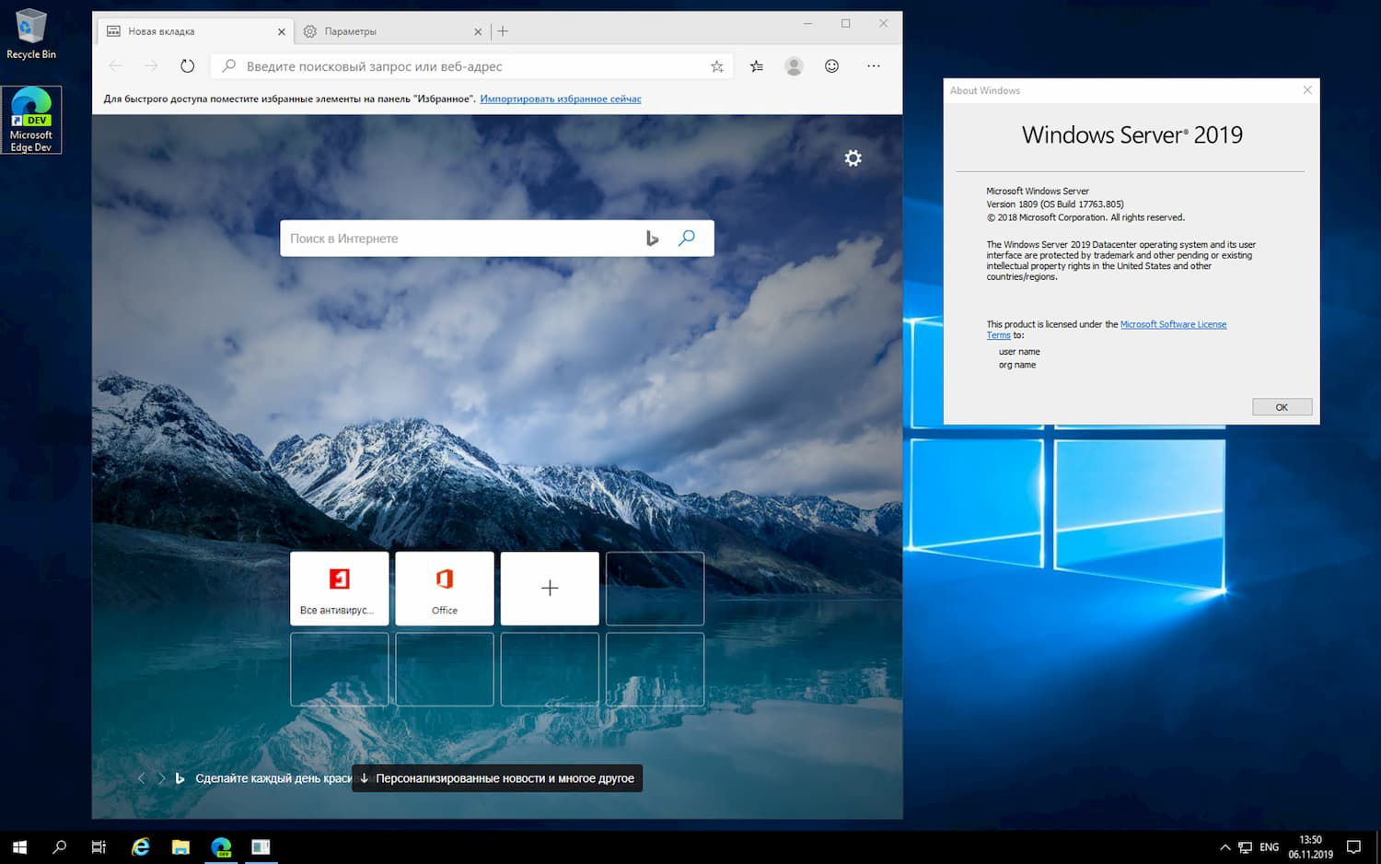The image size is (1381, 864).
Task: Click the Bing microphone icon in search box
Action: pos(653,238)
